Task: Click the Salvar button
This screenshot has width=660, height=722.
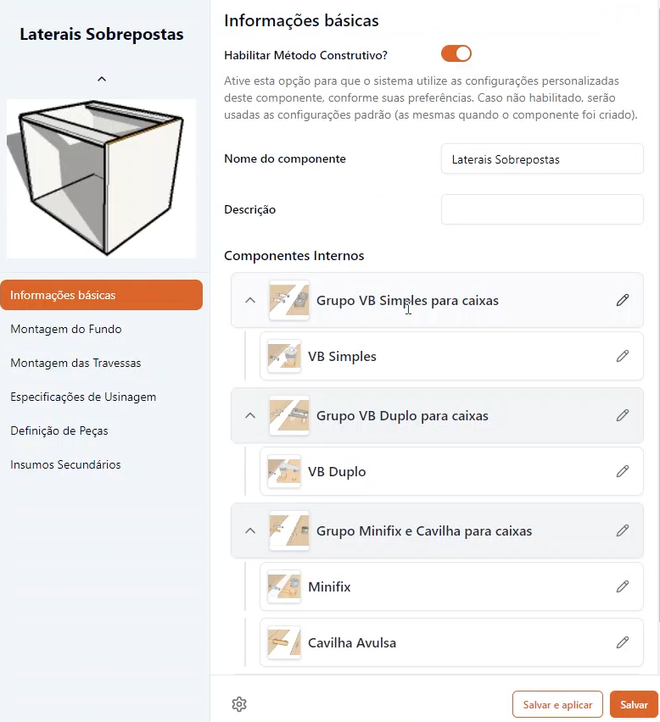Action: (x=634, y=704)
